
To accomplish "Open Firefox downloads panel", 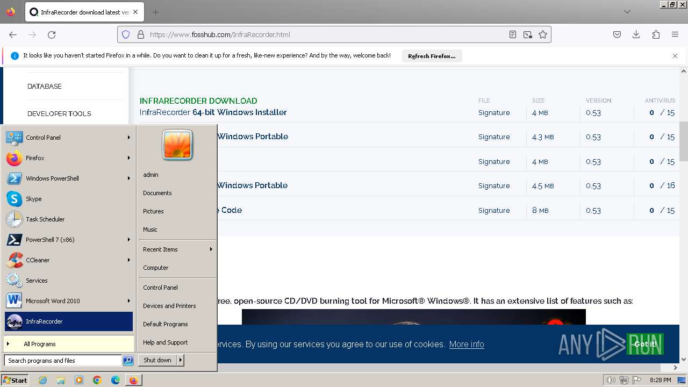I will point(636,34).
